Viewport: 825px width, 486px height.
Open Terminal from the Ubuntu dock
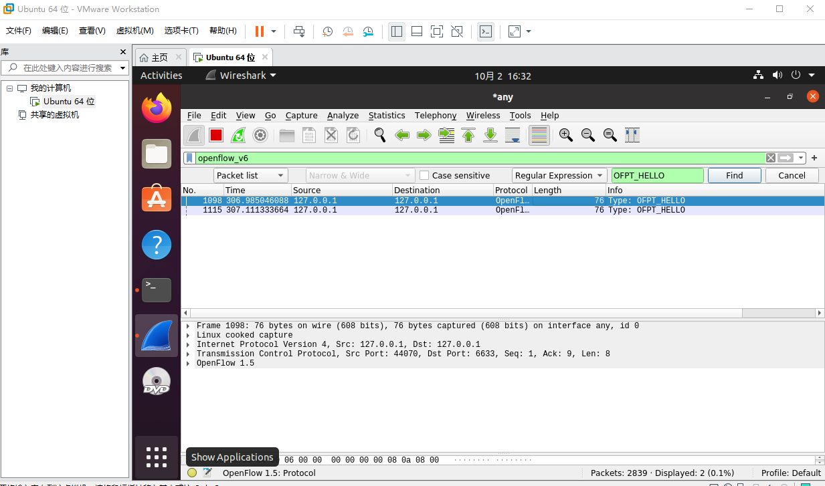pyautogui.click(x=157, y=289)
